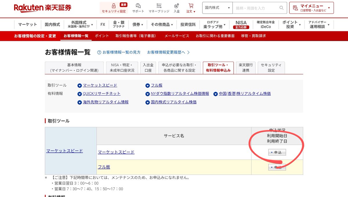Open the サポート chat icon
The image size is (348, 197).
[138, 6]
